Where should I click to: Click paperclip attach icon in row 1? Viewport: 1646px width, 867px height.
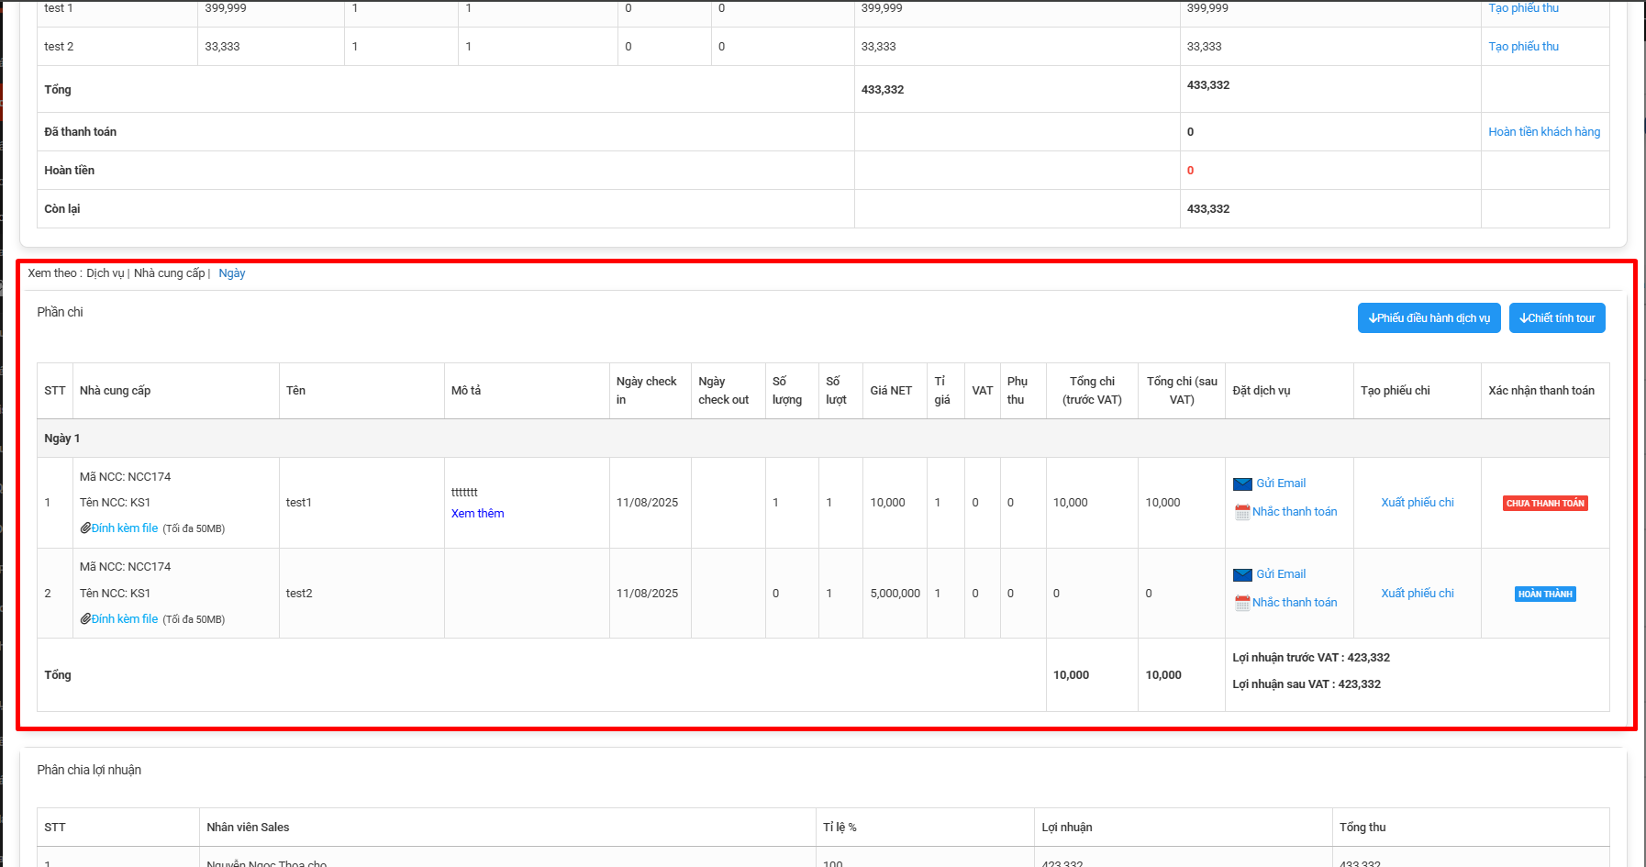click(x=85, y=528)
